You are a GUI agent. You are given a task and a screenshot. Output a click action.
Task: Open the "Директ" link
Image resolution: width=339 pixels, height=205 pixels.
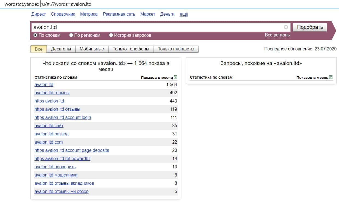(x=39, y=14)
